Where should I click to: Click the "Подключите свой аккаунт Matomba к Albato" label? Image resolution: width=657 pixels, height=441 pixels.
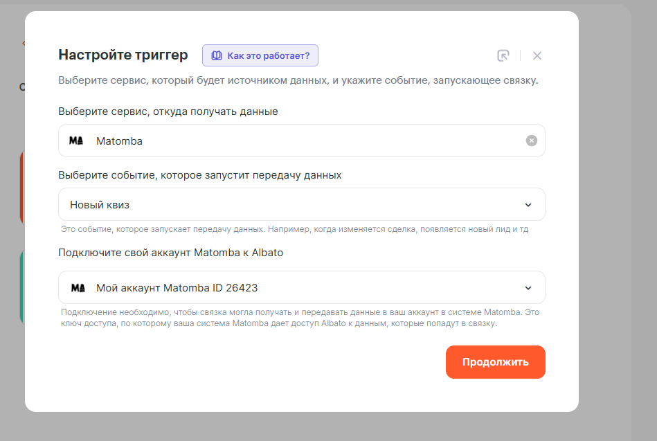pyautogui.click(x=170, y=253)
